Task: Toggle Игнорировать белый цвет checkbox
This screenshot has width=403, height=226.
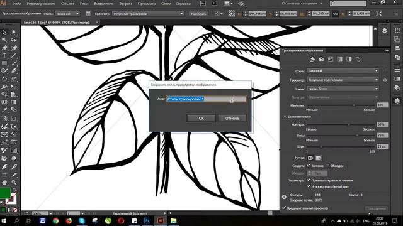Action: click(309, 186)
